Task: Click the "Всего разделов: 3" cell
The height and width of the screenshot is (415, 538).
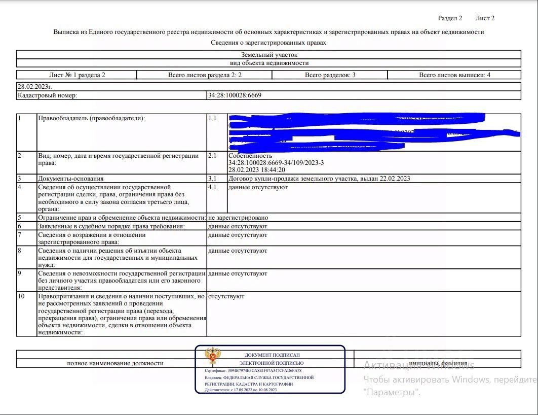Action: [x=330, y=75]
